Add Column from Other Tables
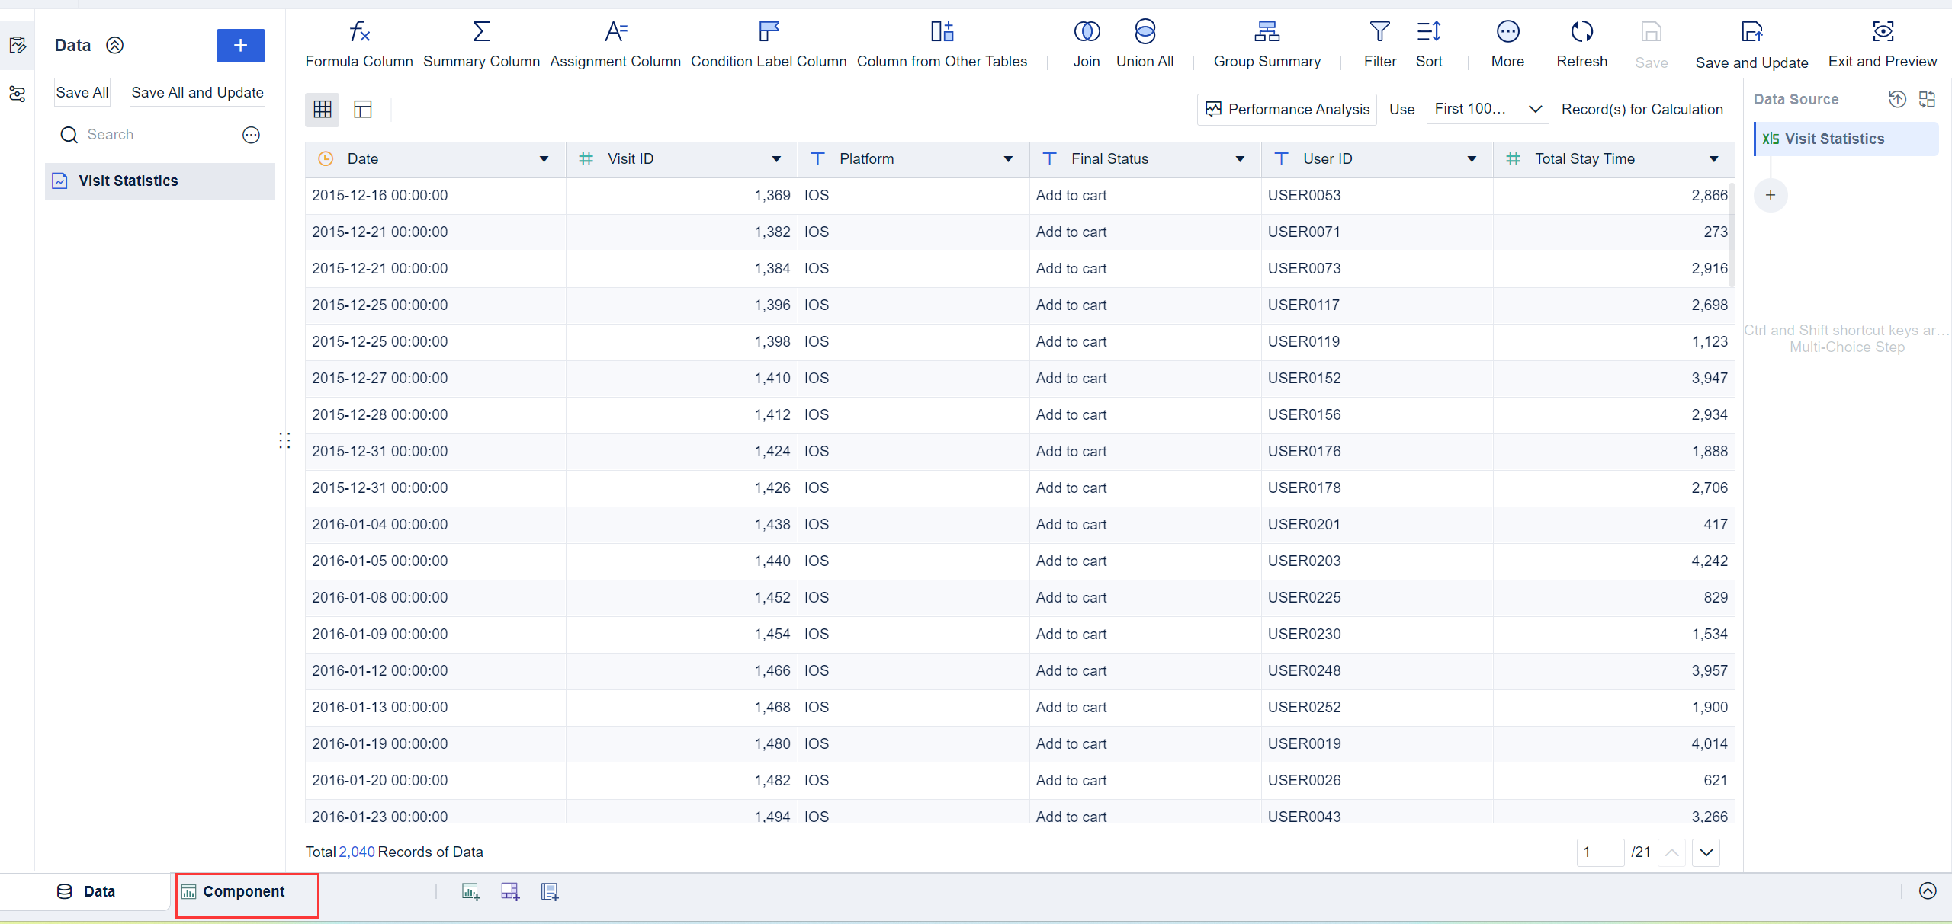Viewport: 1952px width, 924px height. tap(942, 44)
